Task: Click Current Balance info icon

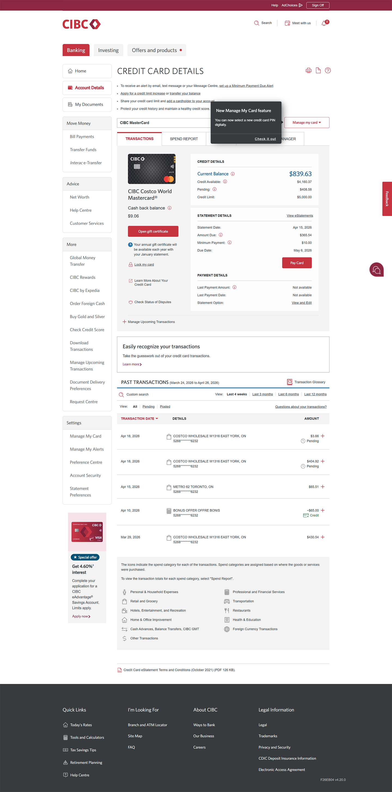Action: coord(232,174)
